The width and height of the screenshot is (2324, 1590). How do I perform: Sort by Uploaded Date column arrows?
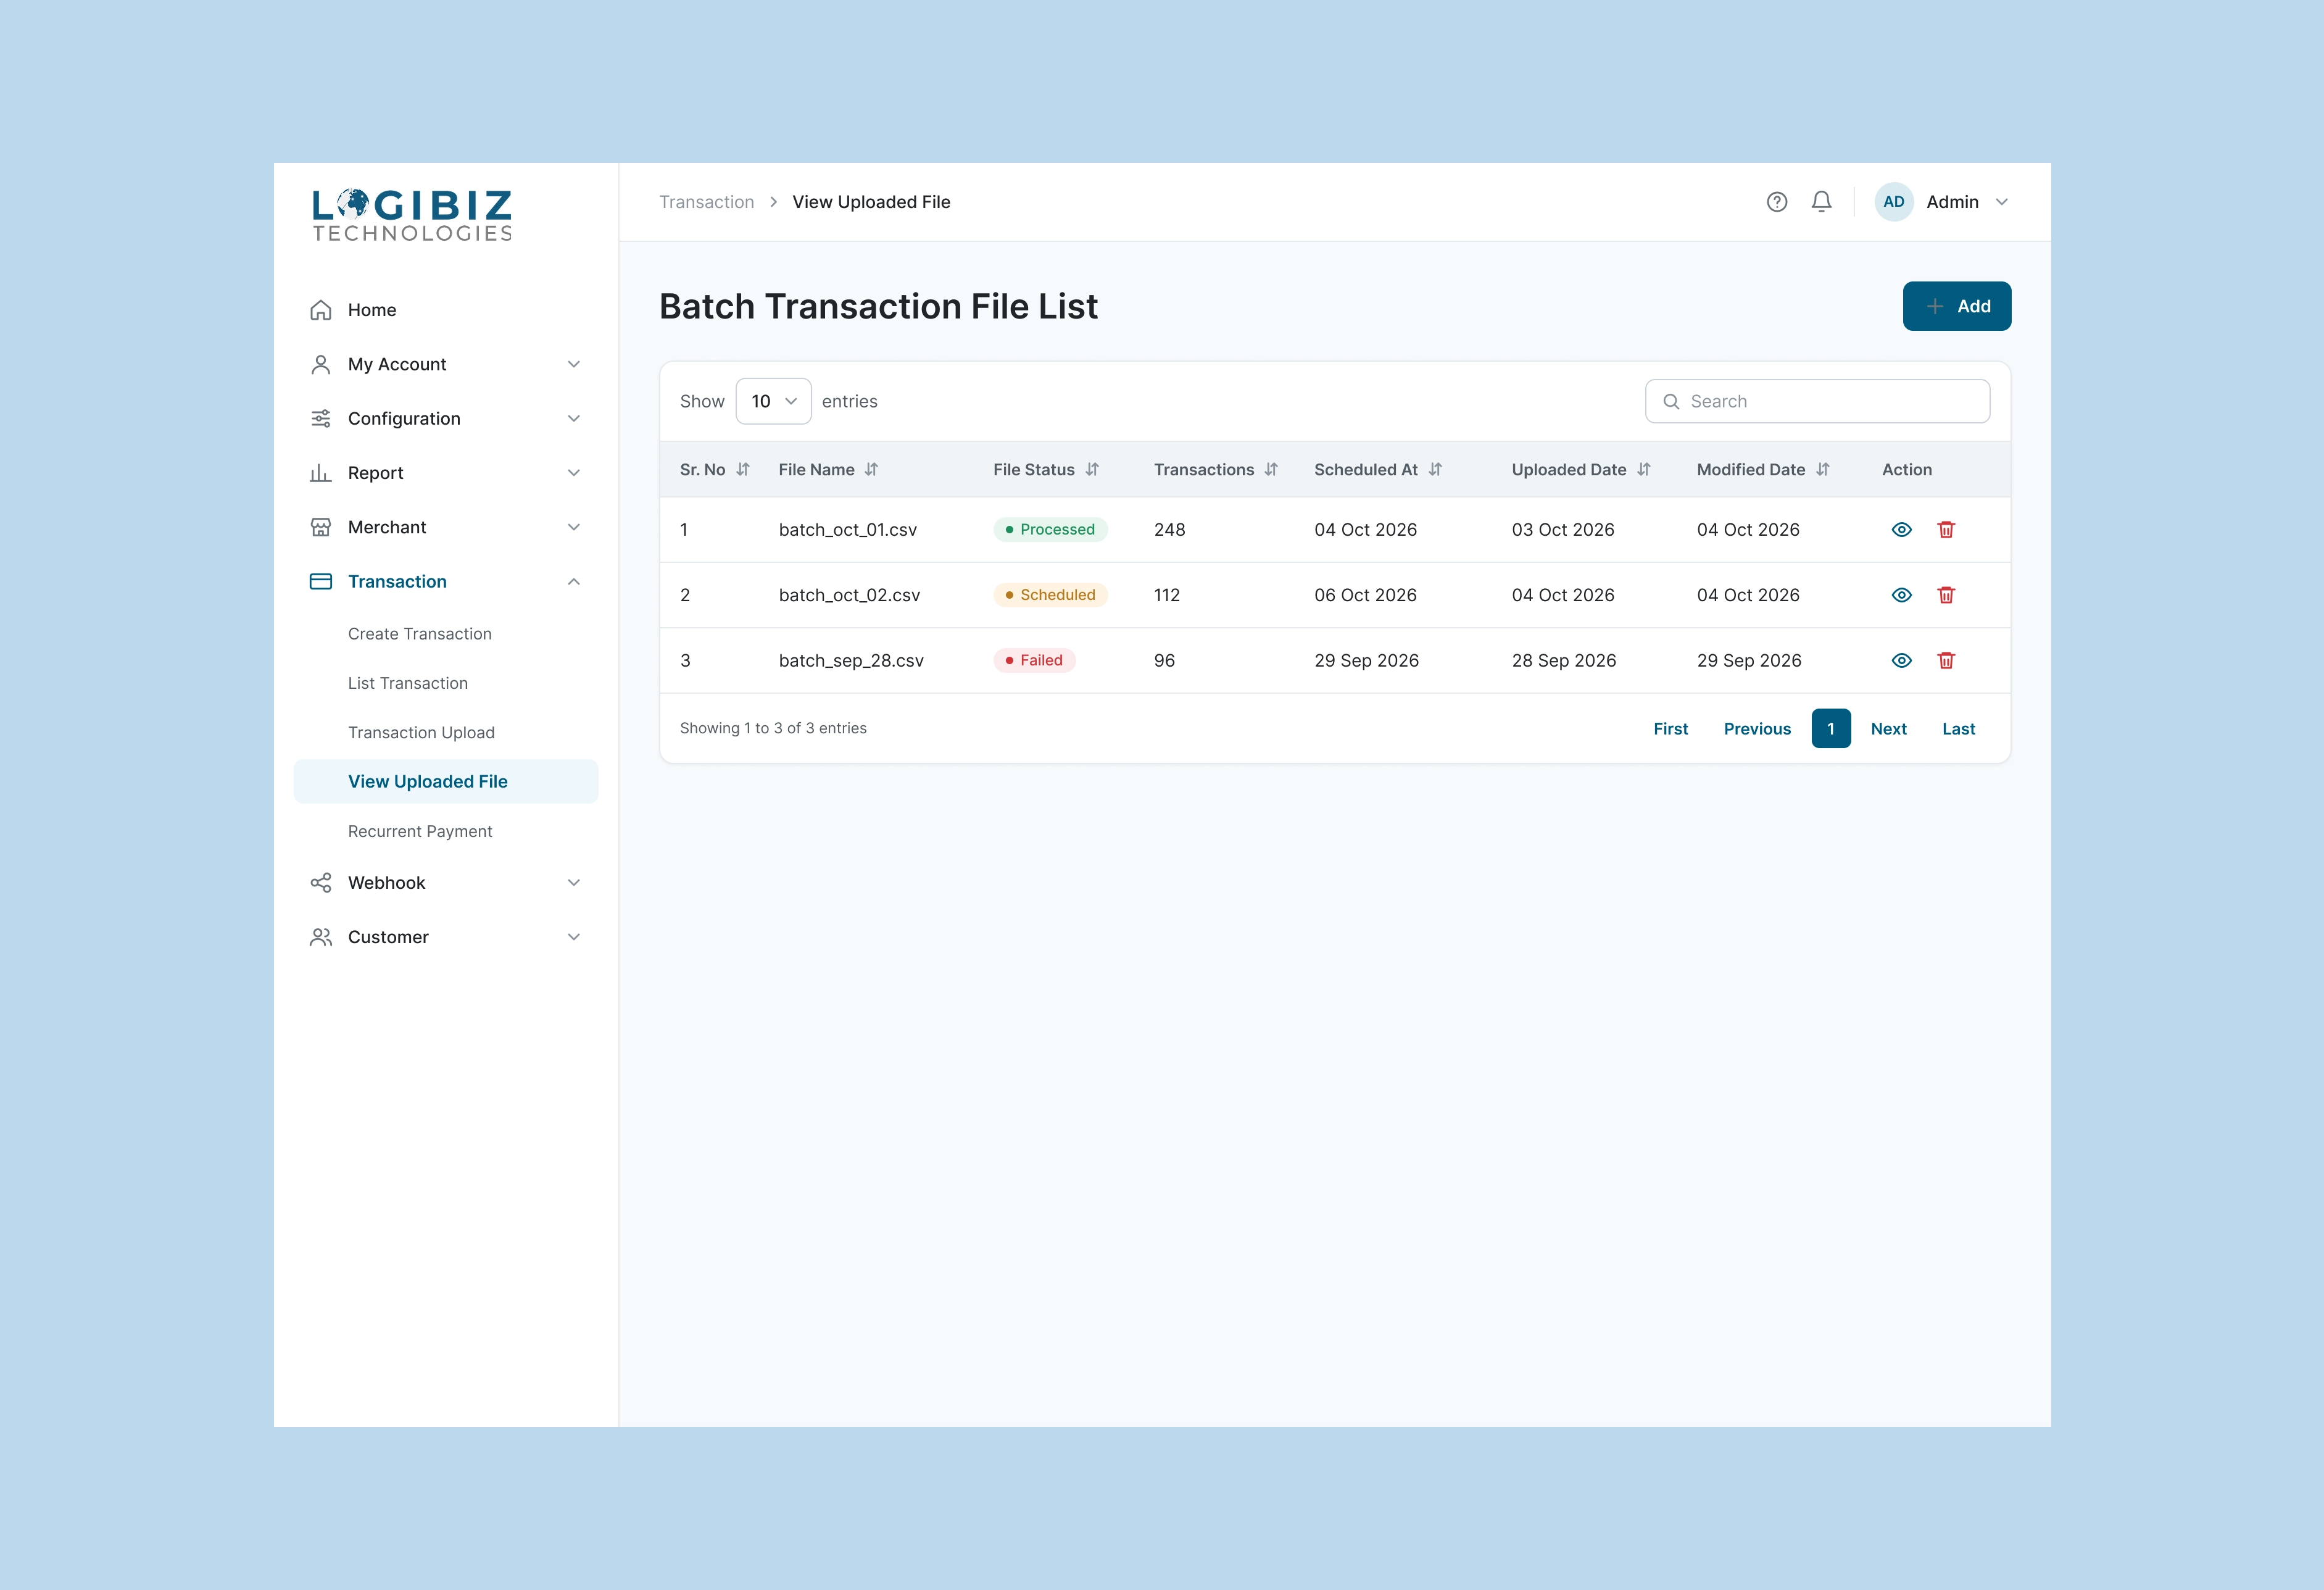tap(1644, 470)
